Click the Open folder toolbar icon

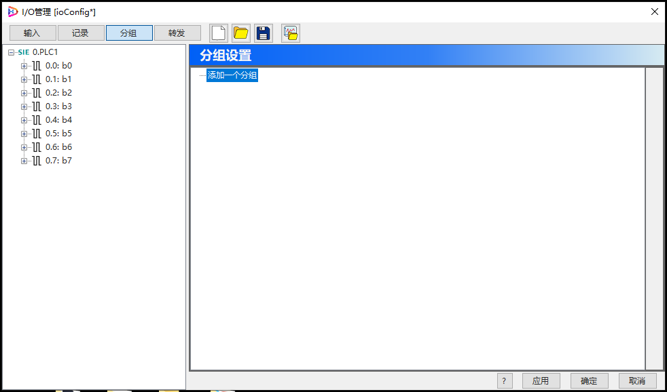(241, 33)
